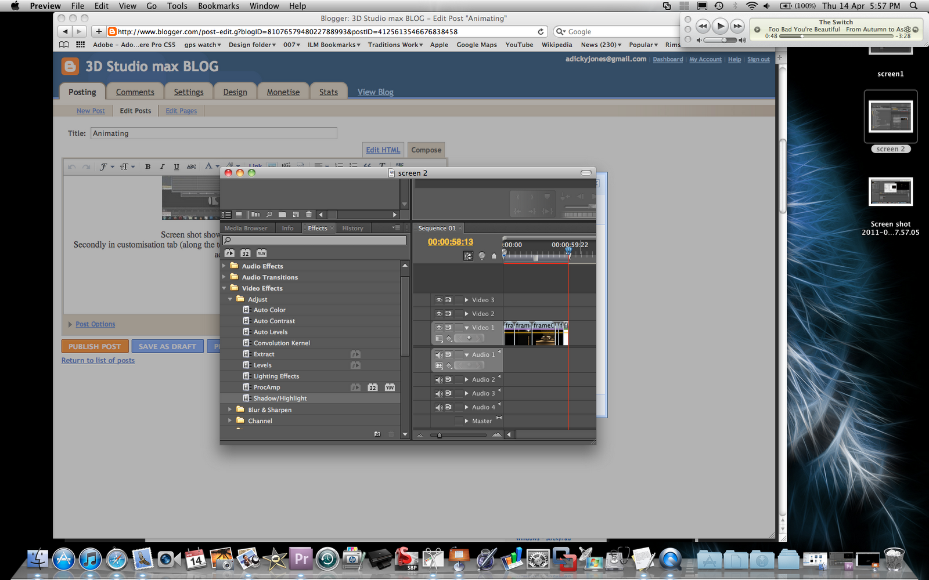Screen dimensions: 929x580
Task: Seek in the iTunes track progress bar
Action: point(836,36)
